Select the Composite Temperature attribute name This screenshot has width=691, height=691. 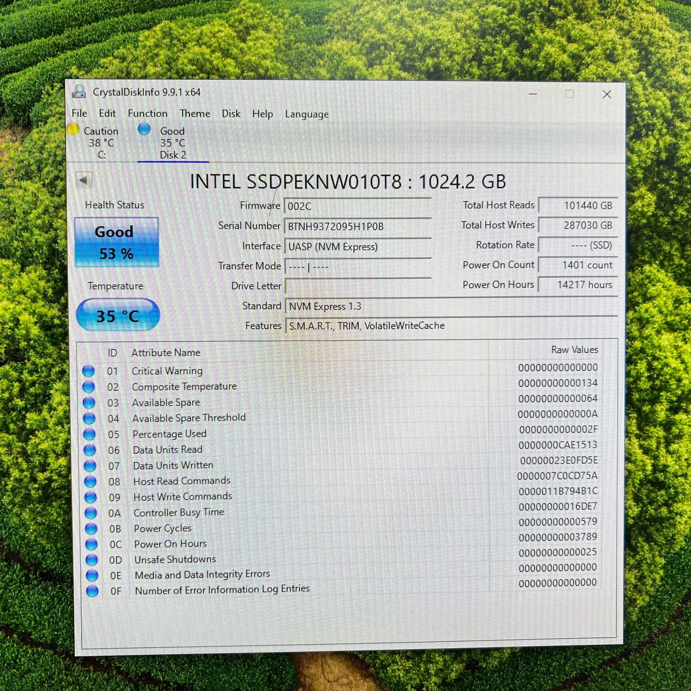point(184,386)
